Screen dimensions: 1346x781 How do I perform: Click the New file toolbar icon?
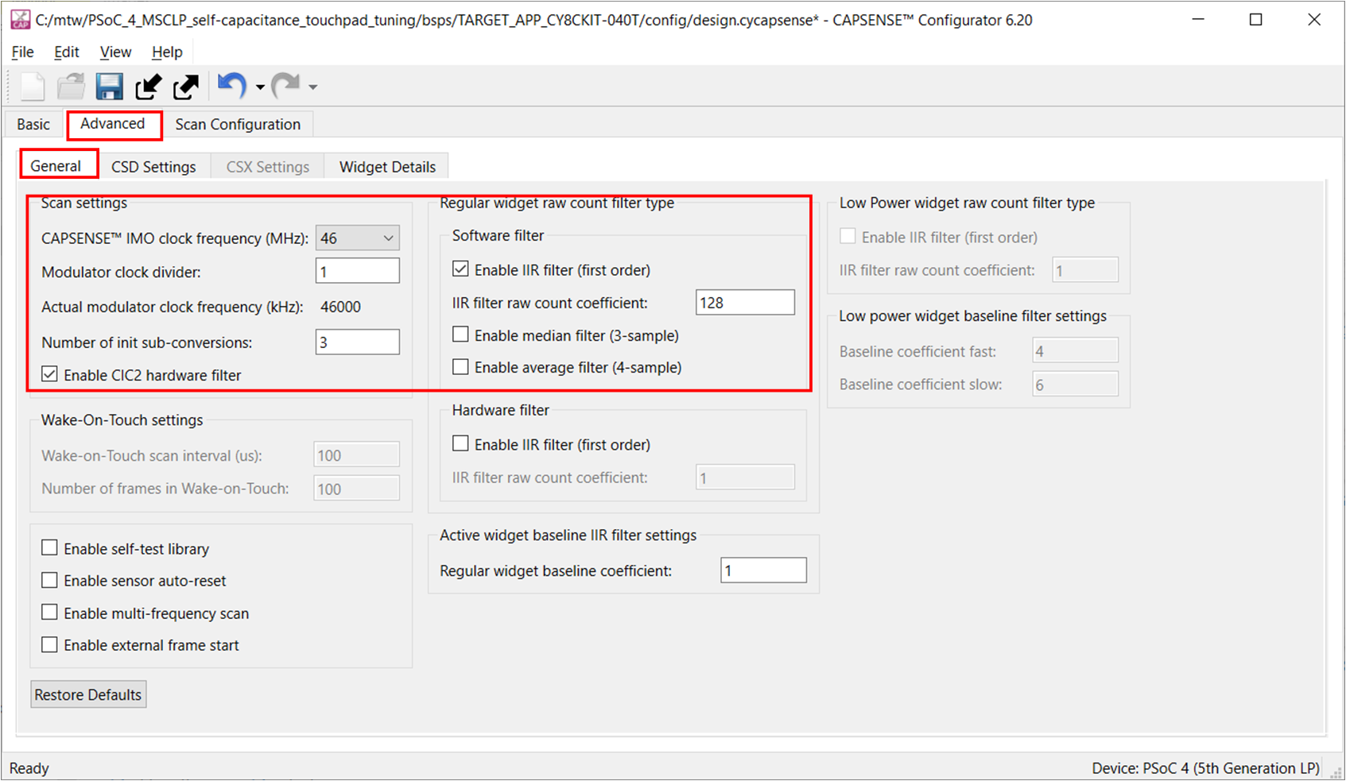33,86
